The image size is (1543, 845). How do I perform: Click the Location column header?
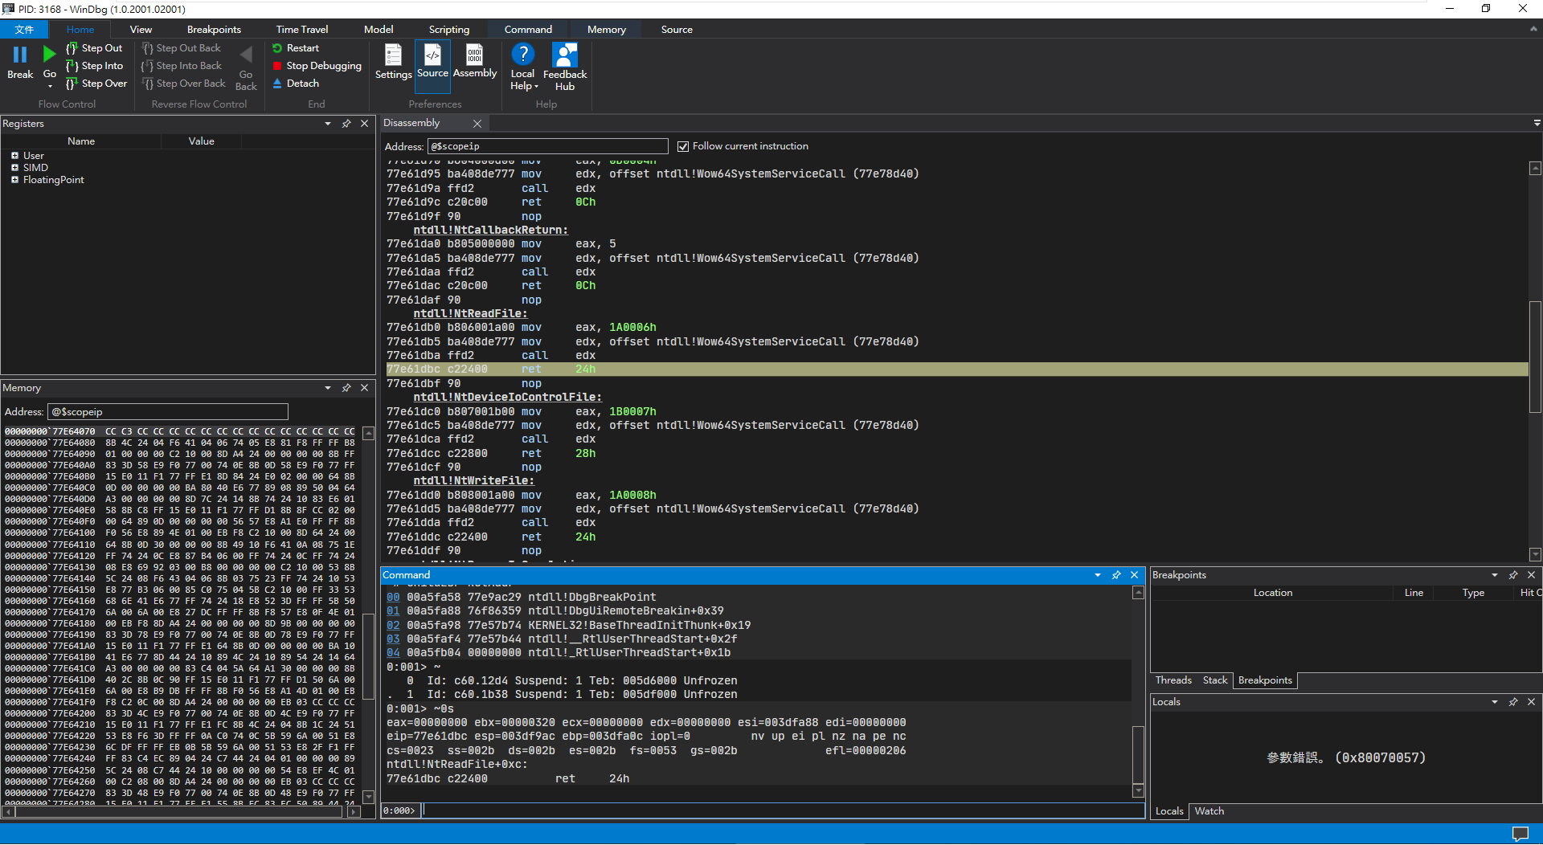click(x=1272, y=593)
